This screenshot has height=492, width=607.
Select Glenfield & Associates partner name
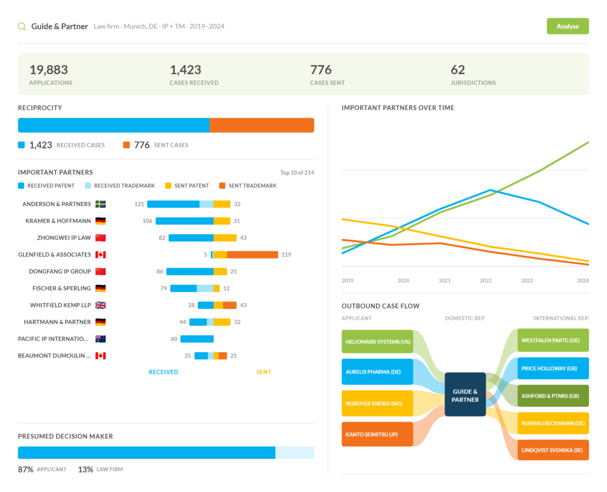click(55, 255)
